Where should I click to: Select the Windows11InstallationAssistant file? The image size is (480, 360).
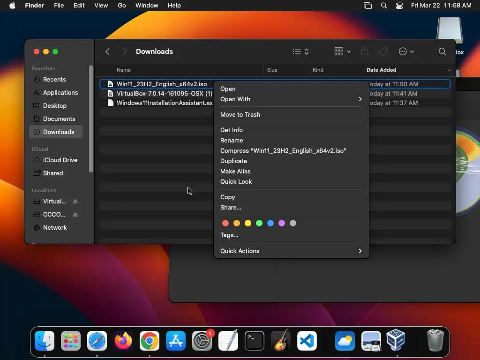tap(165, 103)
